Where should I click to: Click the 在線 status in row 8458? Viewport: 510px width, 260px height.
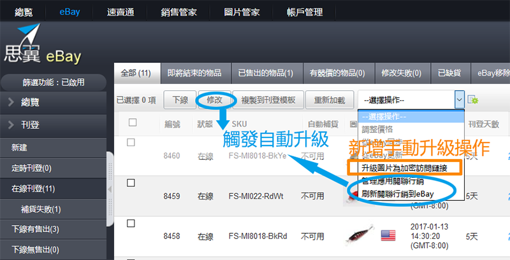pyautogui.click(x=205, y=236)
